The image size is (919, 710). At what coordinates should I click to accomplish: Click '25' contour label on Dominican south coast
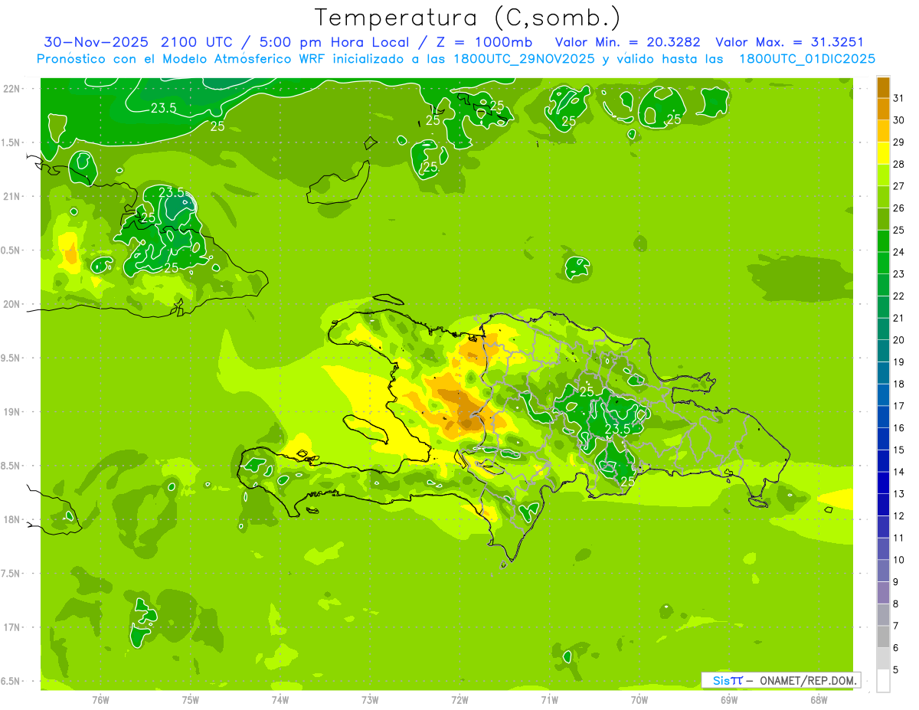pyautogui.click(x=627, y=482)
